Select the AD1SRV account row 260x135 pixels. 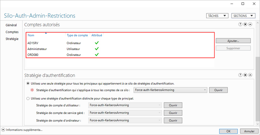click(x=120, y=43)
